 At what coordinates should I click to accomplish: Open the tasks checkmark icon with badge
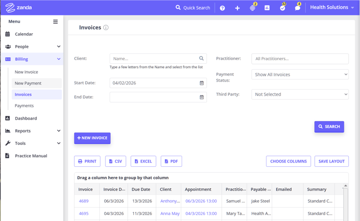pyautogui.click(x=282, y=8)
